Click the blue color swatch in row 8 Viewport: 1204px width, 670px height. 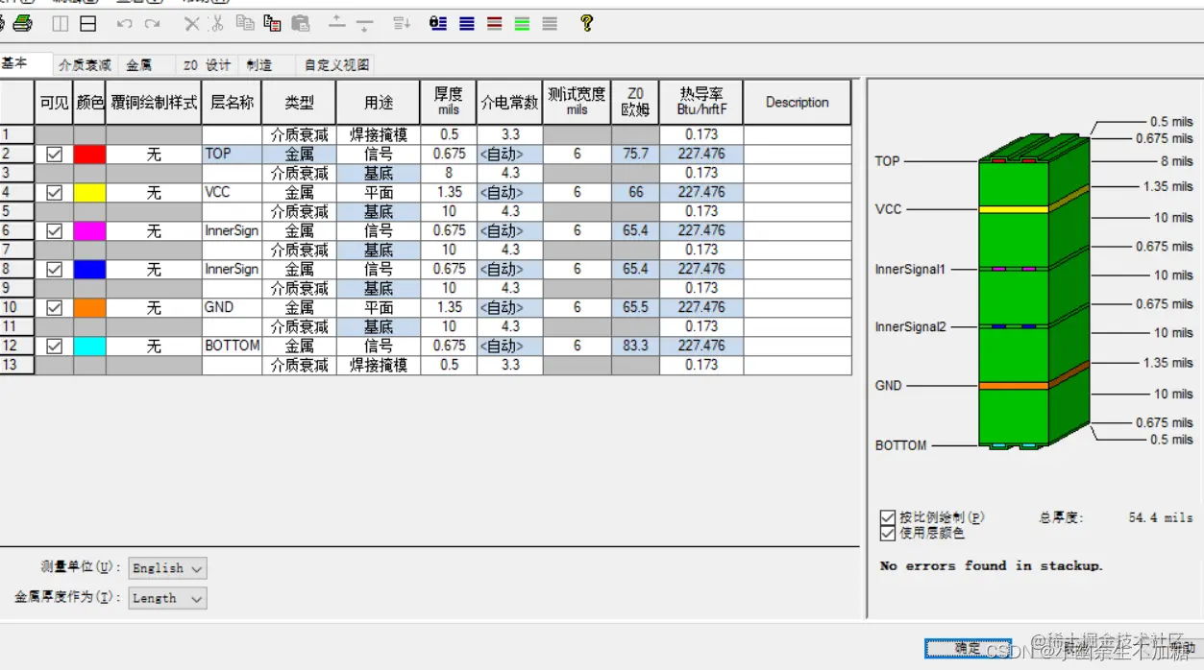pyautogui.click(x=89, y=269)
